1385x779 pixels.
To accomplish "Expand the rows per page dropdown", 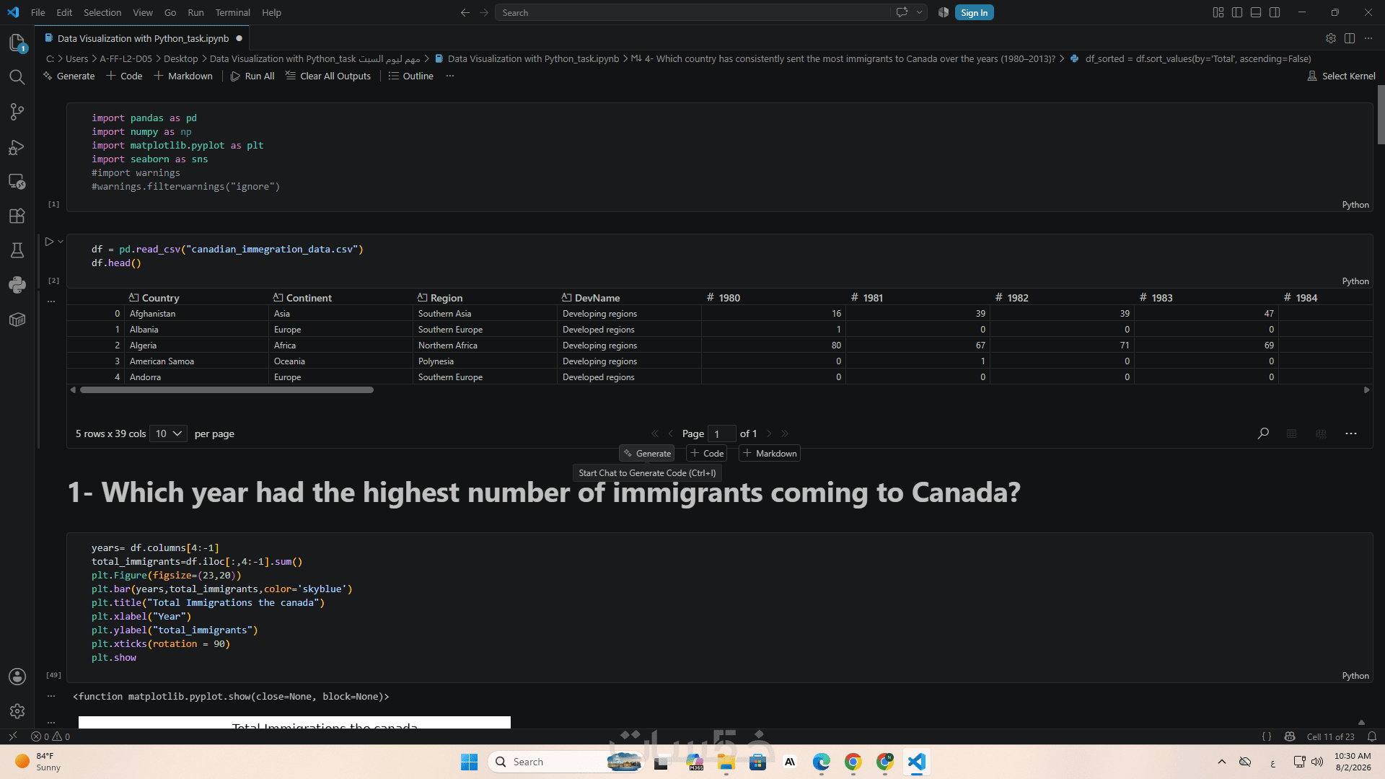I will (168, 433).
